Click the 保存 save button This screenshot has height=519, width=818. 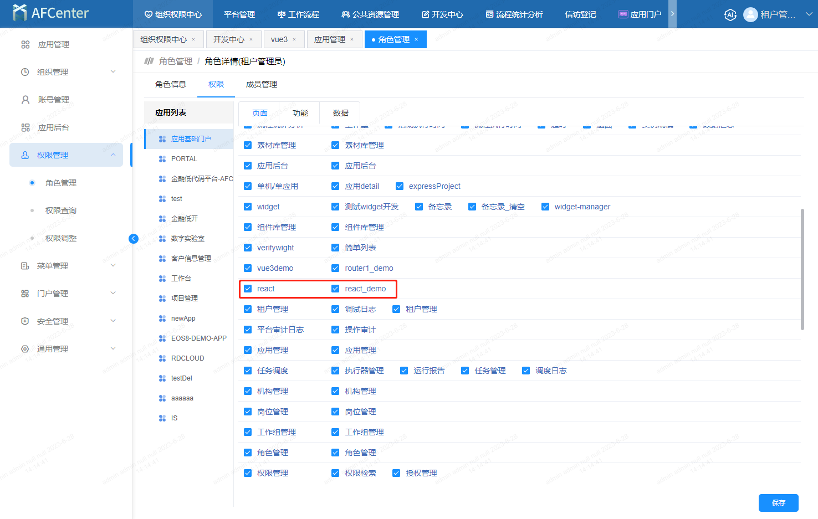[778, 503]
